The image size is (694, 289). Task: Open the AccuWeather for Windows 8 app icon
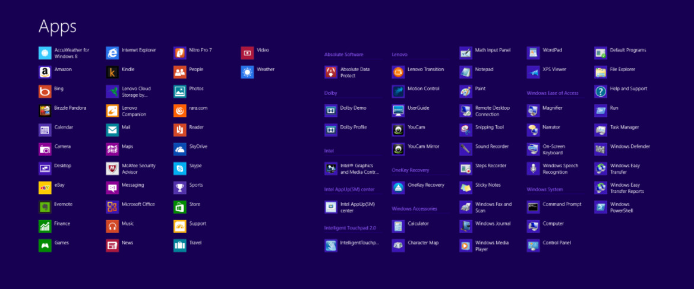pyautogui.click(x=45, y=53)
